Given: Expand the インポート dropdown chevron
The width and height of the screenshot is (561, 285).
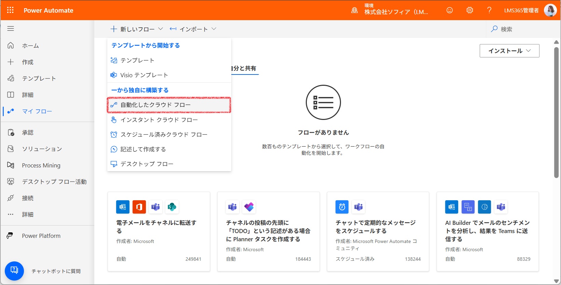Looking at the screenshot, I should tap(214, 29).
